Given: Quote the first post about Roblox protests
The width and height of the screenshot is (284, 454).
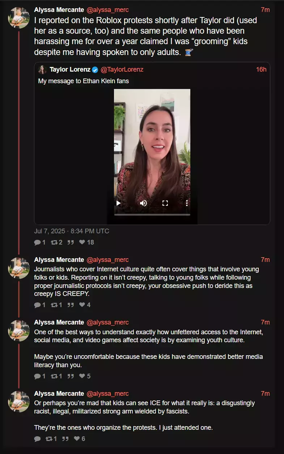Looking at the screenshot, I should click(x=71, y=242).
